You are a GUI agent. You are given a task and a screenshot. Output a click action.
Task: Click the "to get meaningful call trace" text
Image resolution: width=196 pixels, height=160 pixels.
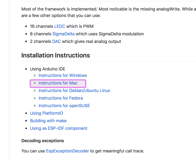point(117,151)
